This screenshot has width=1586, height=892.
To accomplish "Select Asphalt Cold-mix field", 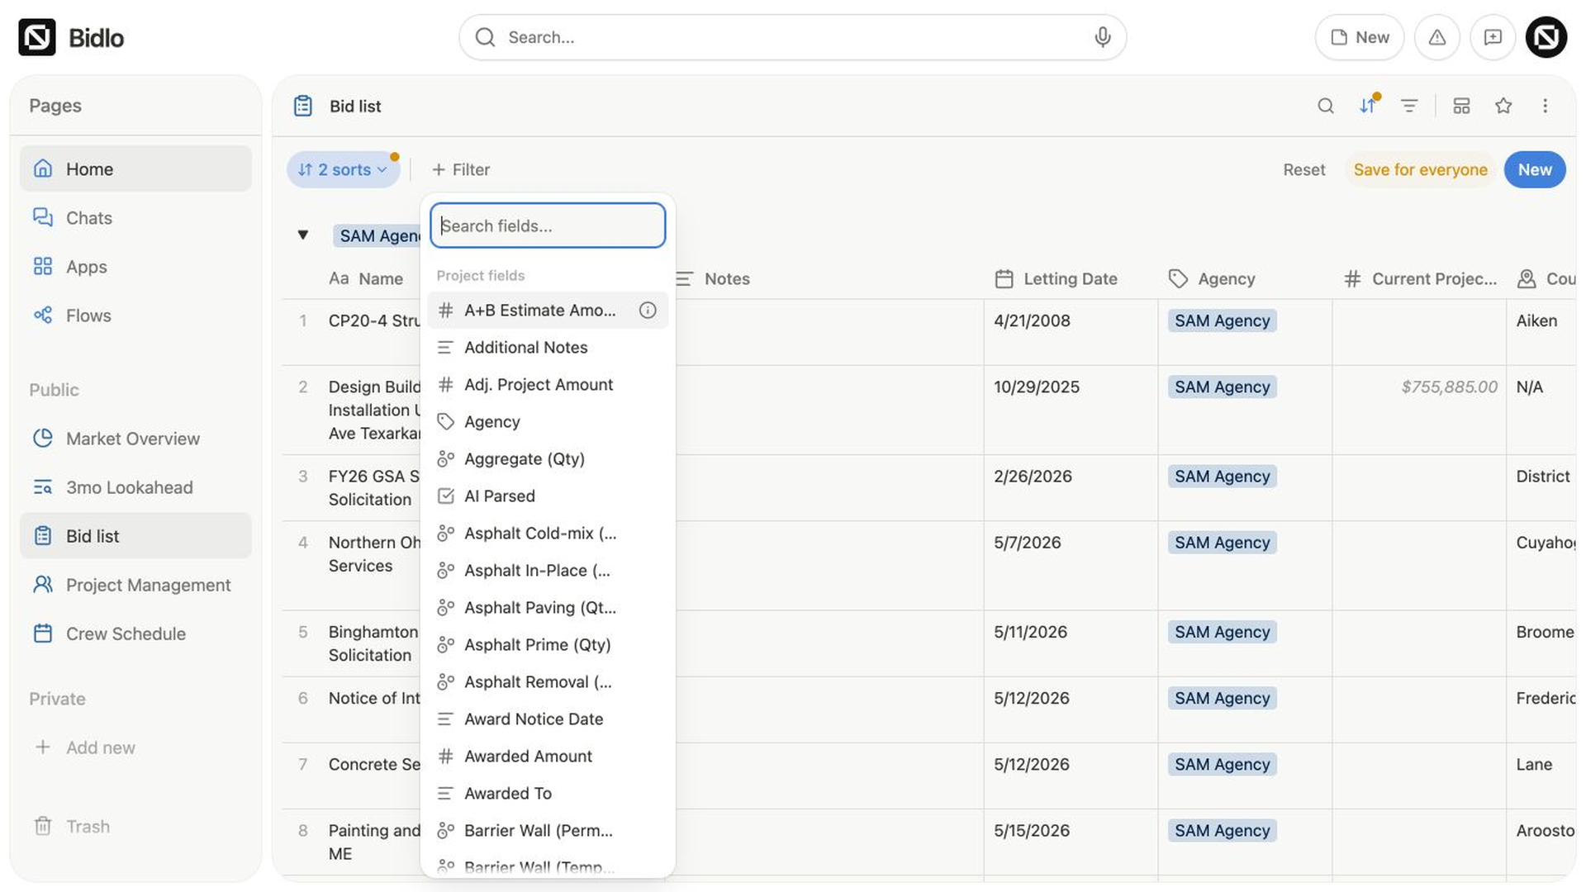I will point(548,533).
